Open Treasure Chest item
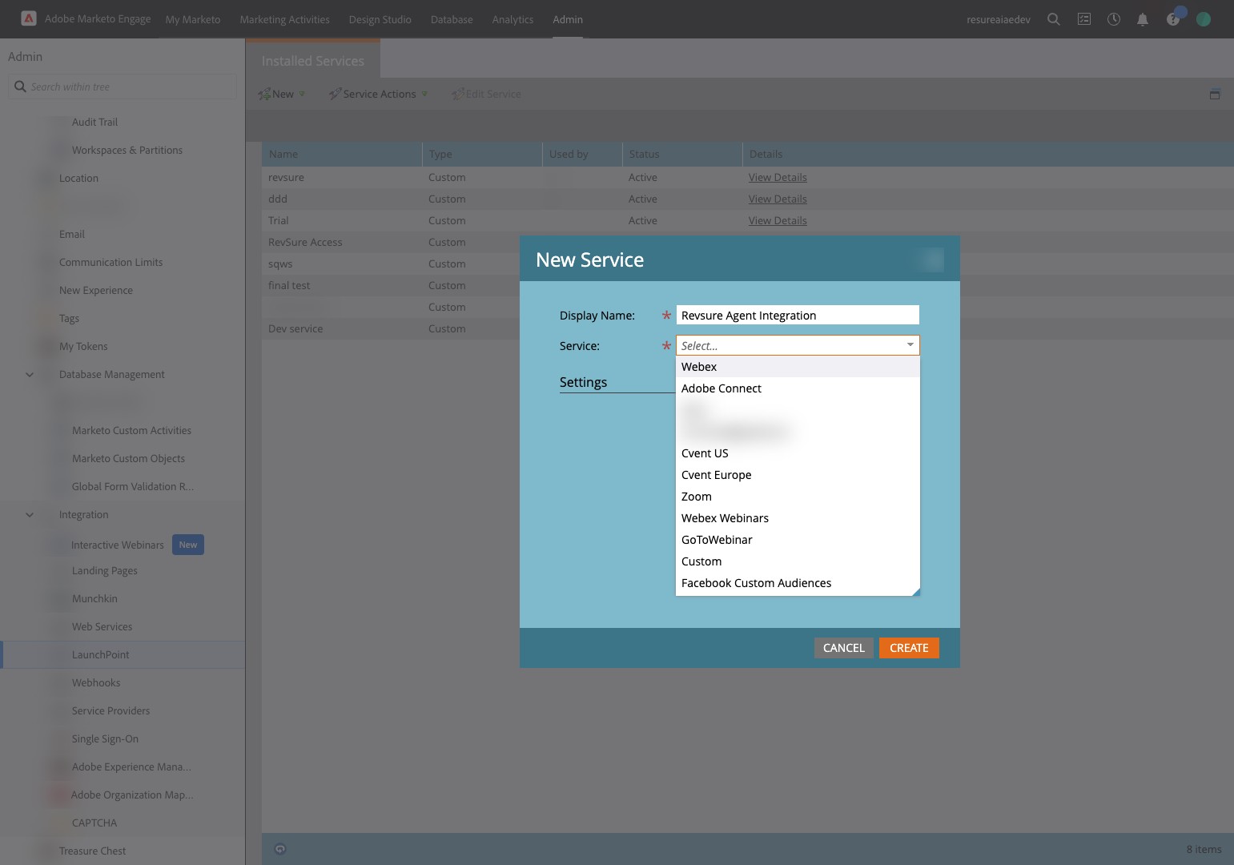Screen dimensions: 1234x865 92,851
